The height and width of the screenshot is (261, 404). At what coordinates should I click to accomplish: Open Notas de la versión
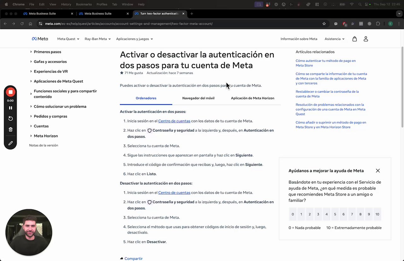point(44,145)
